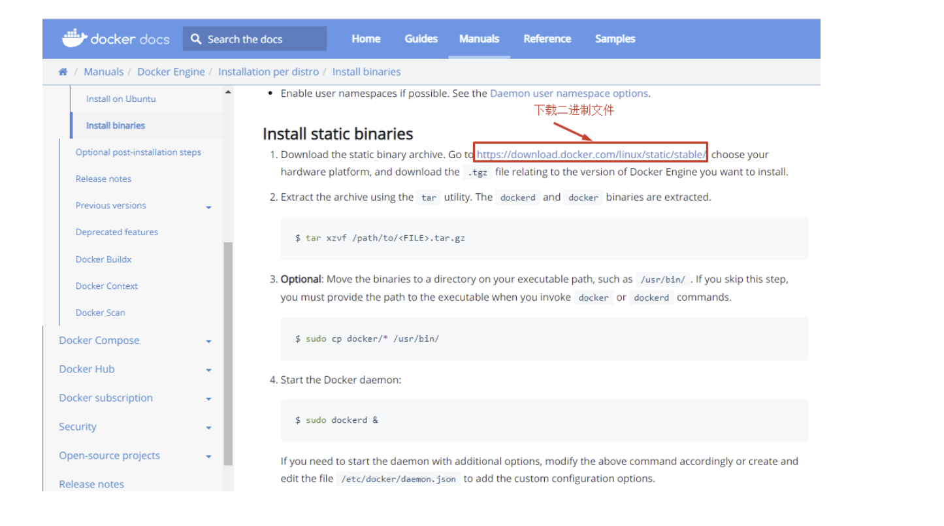The width and height of the screenshot is (944, 526).
Task: Open Daemon user namespace options link
Action: pyautogui.click(x=569, y=93)
